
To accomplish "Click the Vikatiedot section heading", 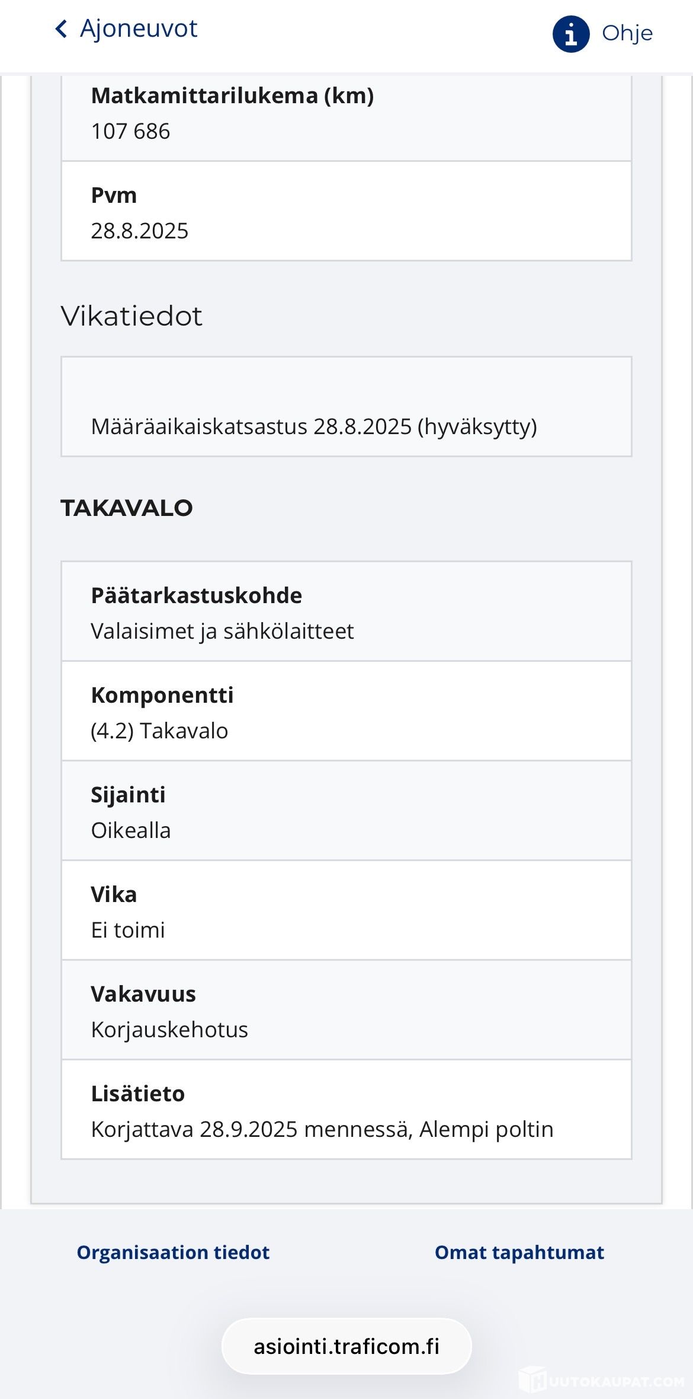I will pos(131,316).
